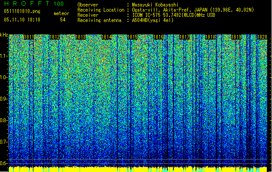Screen dimensions: 272x172
Task: Select the 1820 time marker
Action: click(262, 37)
